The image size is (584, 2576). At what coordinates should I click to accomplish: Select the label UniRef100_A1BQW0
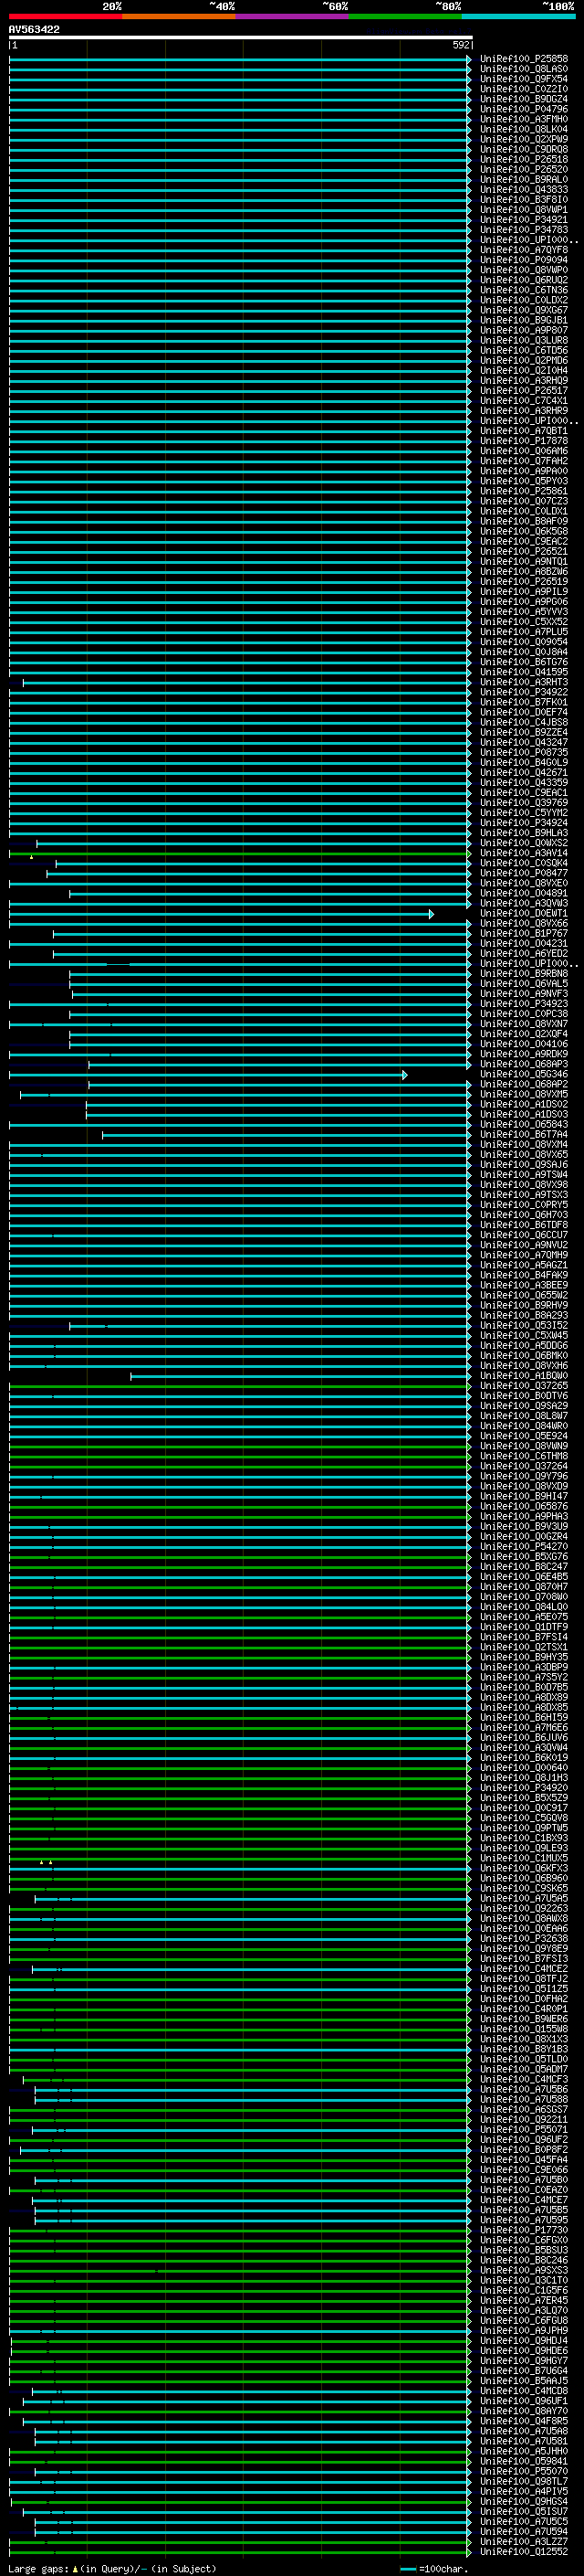523,1377
